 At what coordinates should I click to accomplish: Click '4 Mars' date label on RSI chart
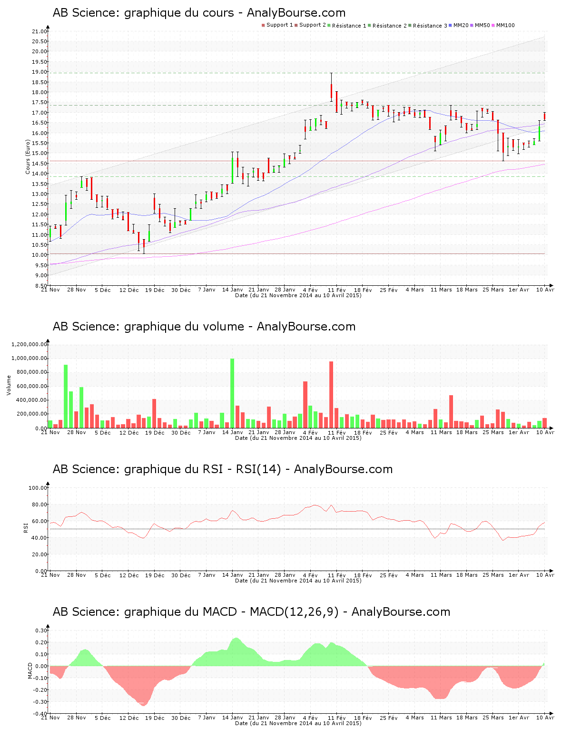(x=415, y=575)
